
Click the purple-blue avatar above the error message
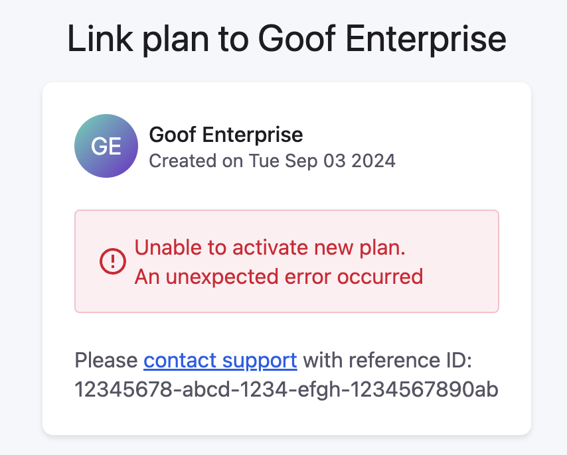tap(106, 146)
